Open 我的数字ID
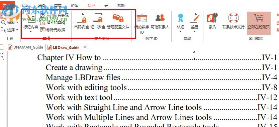279x127 pixels. pyautogui.click(x=142, y=24)
